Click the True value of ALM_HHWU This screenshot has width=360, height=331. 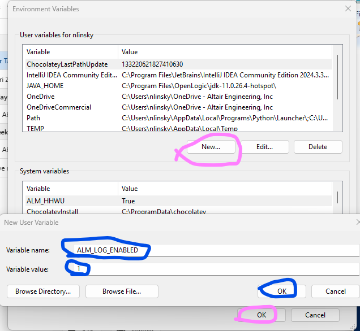pyautogui.click(x=128, y=201)
